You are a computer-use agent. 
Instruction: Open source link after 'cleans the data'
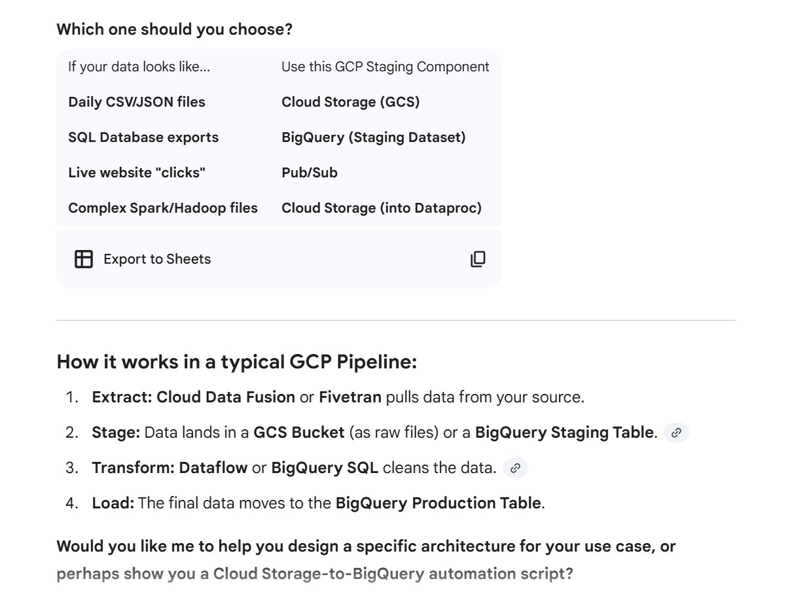[515, 468]
